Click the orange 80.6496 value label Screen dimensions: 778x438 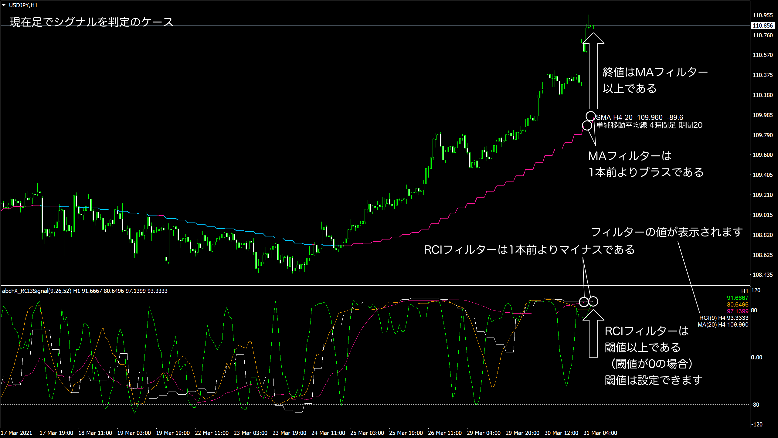coord(737,304)
